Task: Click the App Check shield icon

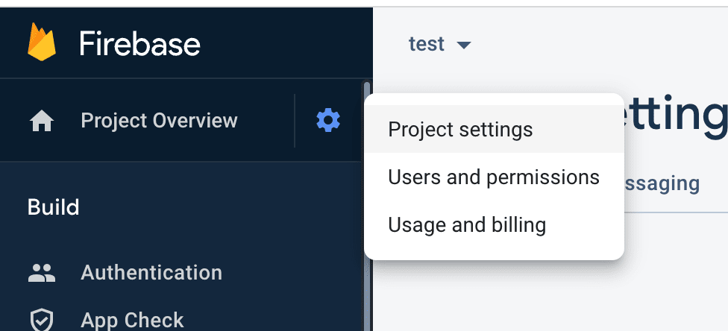Action: 42,321
